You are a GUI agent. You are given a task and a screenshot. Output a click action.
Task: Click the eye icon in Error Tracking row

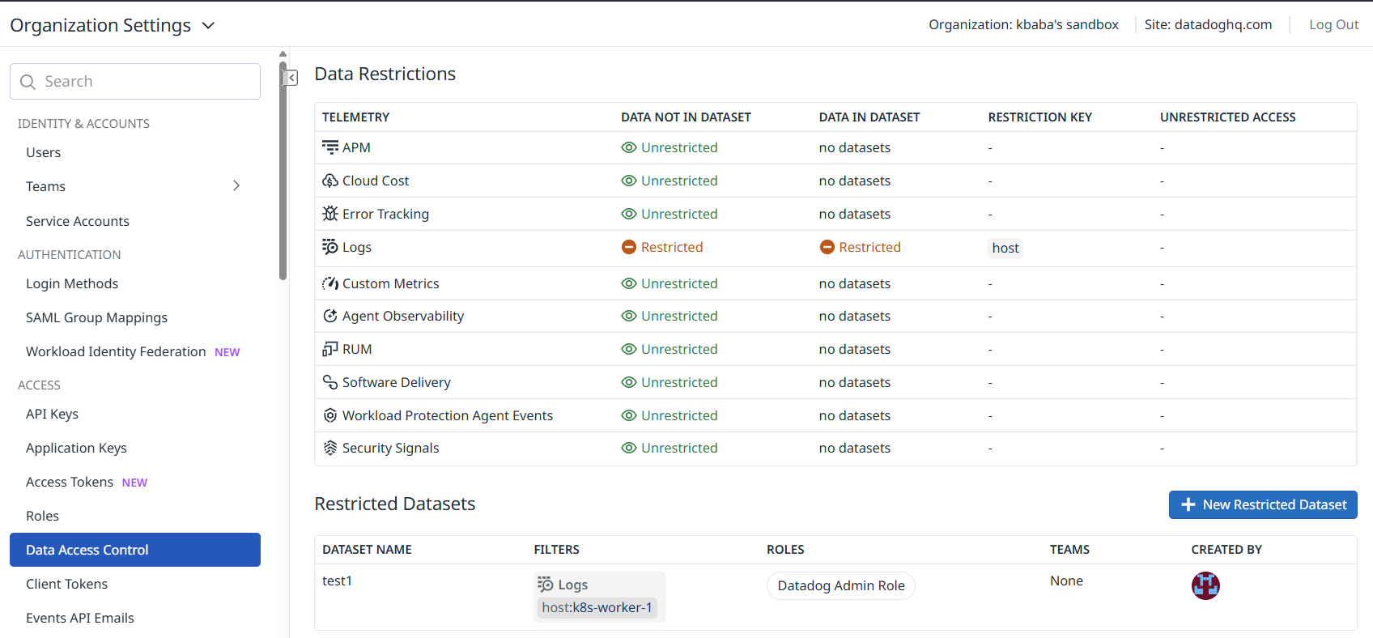(629, 214)
